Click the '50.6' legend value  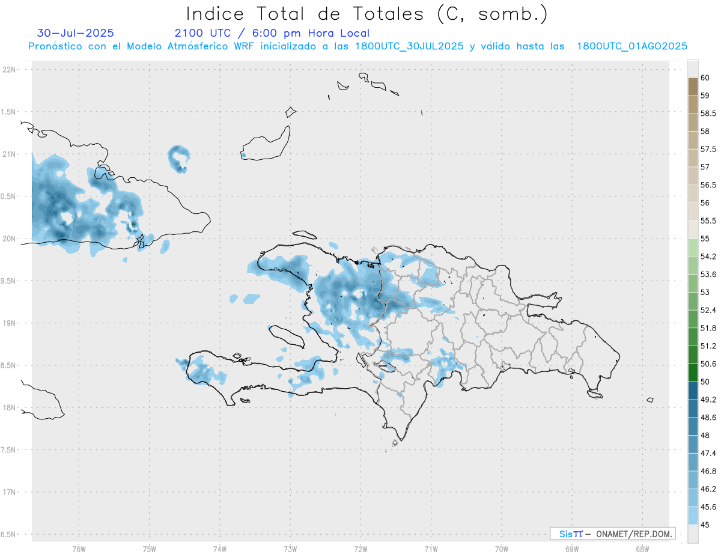pyautogui.click(x=708, y=364)
